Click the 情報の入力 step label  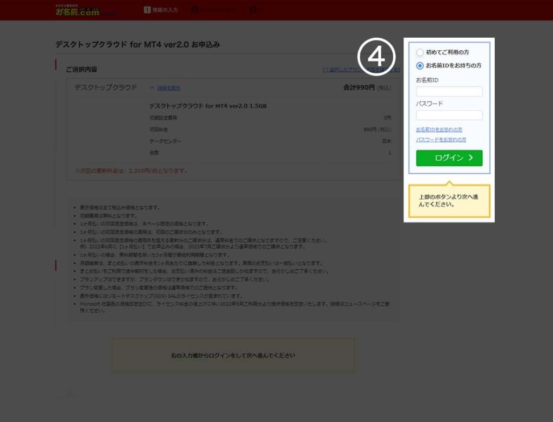[x=165, y=10]
